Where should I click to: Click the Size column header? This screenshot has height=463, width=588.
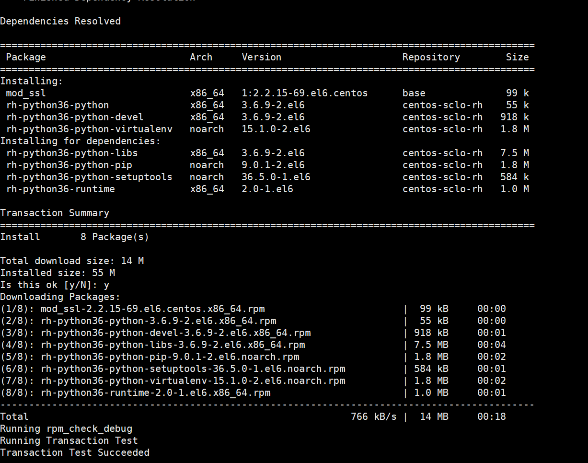518,57
